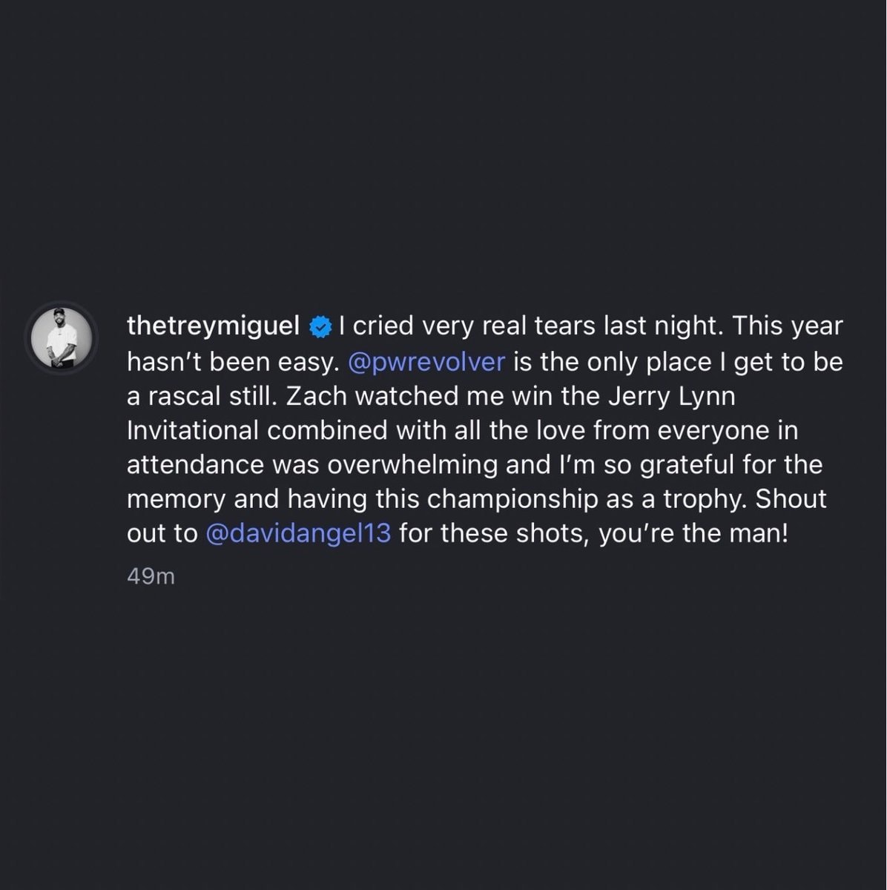Screen dimensions: 887x890
Task: Open the @davidangel13 mention
Action: tap(297, 534)
